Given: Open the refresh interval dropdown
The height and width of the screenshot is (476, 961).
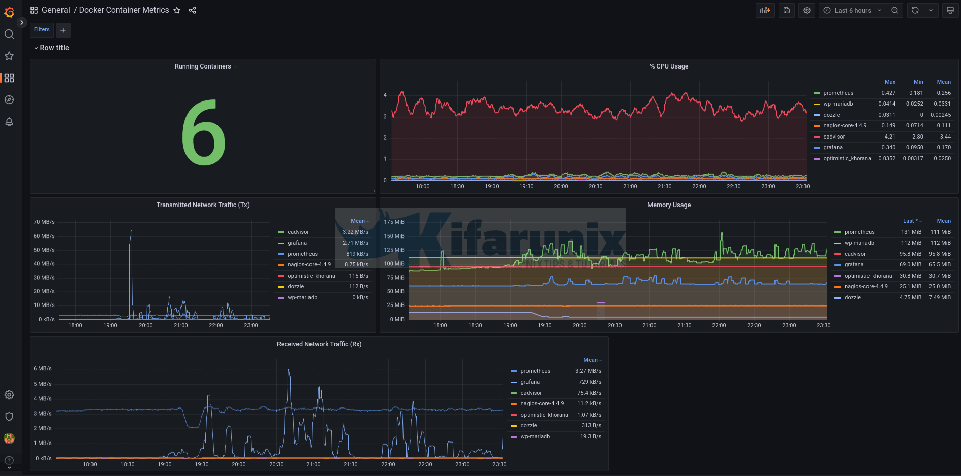Looking at the screenshot, I should [931, 10].
